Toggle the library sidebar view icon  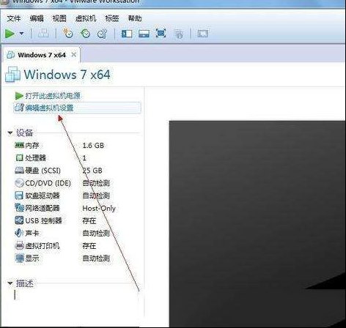[x=127, y=34]
